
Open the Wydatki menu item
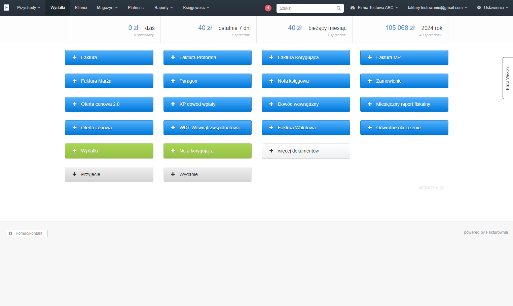58,8
